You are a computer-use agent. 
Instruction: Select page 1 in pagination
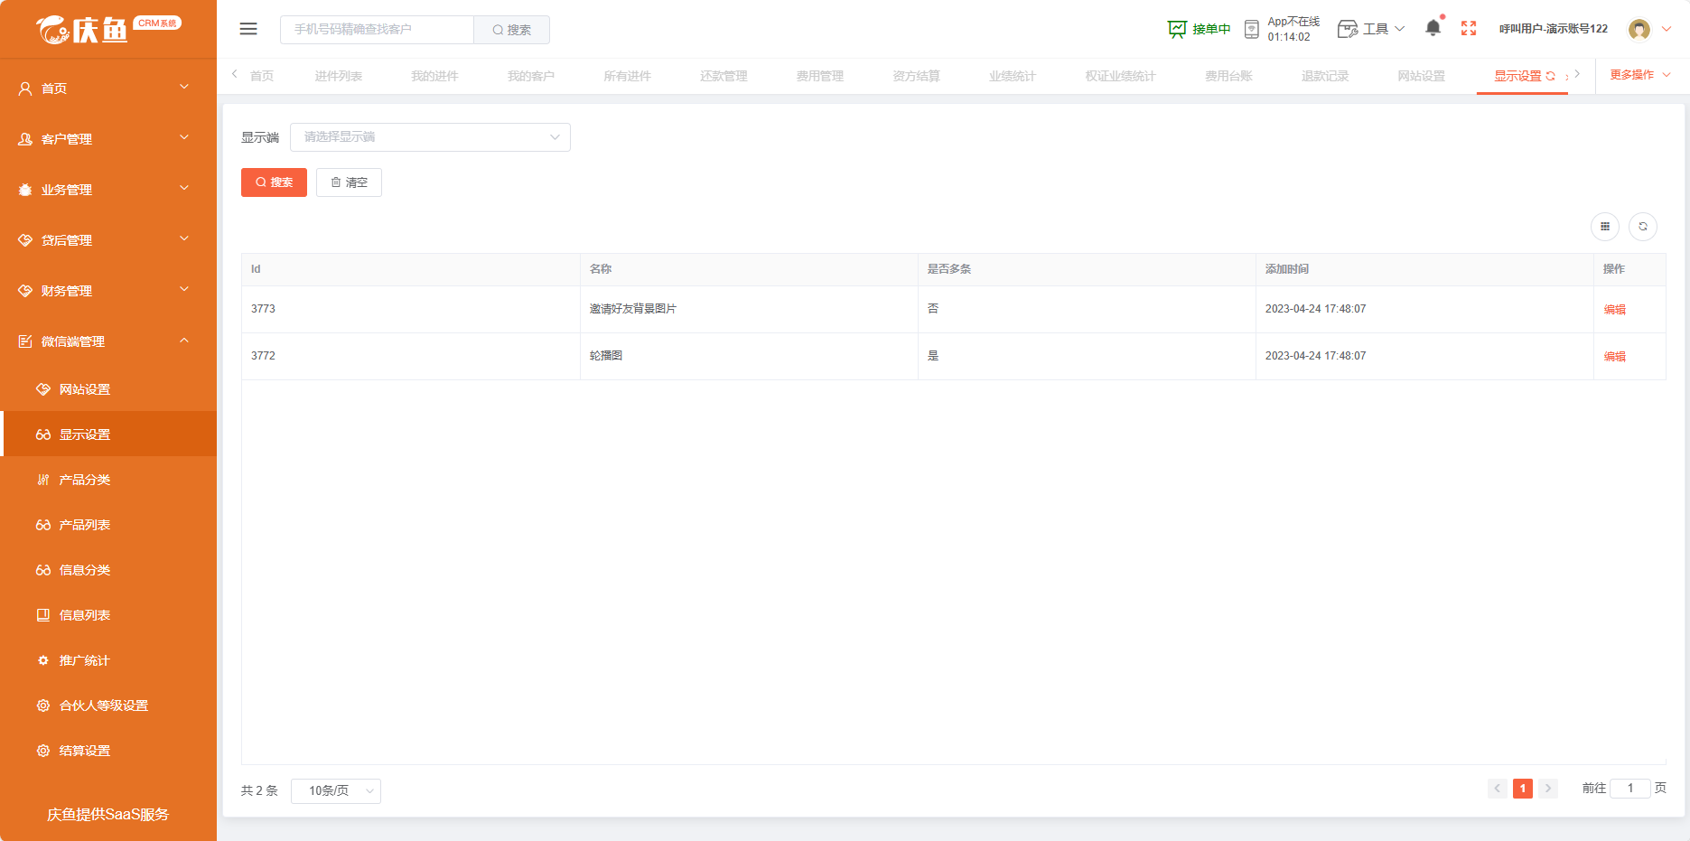1522,789
